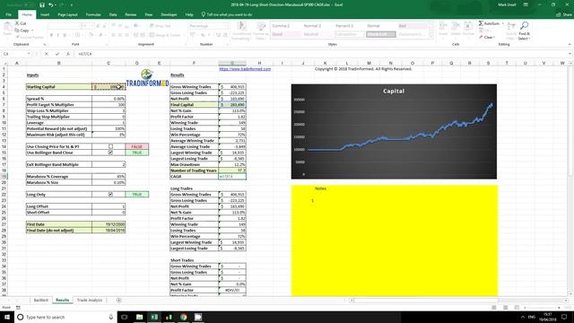574x323 pixels.
Task: Open the AutoSum dropdown arrow
Action: (502, 23)
